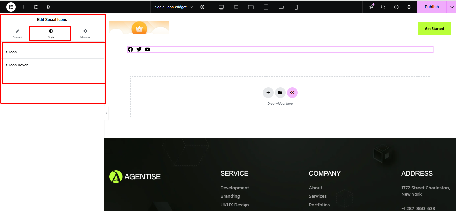Click the Add Element plus icon
The height and width of the screenshot is (211, 456).
[x=23, y=7]
